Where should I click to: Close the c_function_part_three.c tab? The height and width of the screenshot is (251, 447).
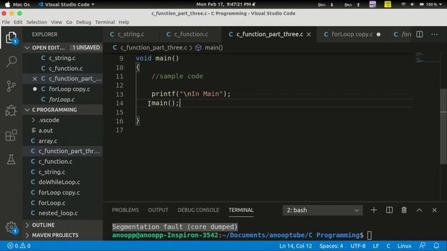309,34
